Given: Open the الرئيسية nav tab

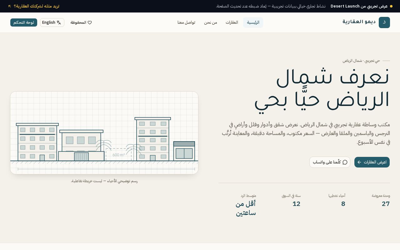Looking at the screenshot, I should click(253, 22).
